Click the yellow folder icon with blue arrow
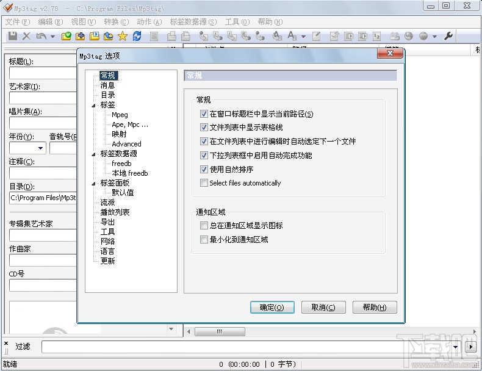This screenshot has width=482, height=371. click(108, 36)
